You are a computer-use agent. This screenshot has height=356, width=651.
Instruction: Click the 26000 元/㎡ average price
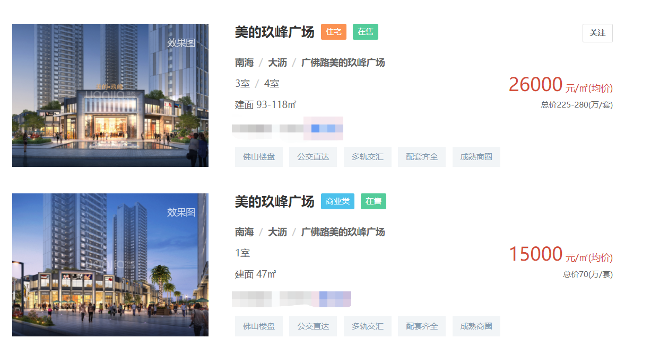tap(560, 85)
